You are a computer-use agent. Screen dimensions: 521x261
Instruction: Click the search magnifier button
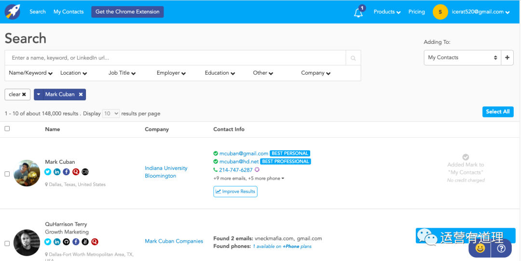tap(353, 58)
